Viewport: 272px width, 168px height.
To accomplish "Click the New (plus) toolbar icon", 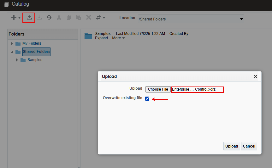I will tap(14, 17).
